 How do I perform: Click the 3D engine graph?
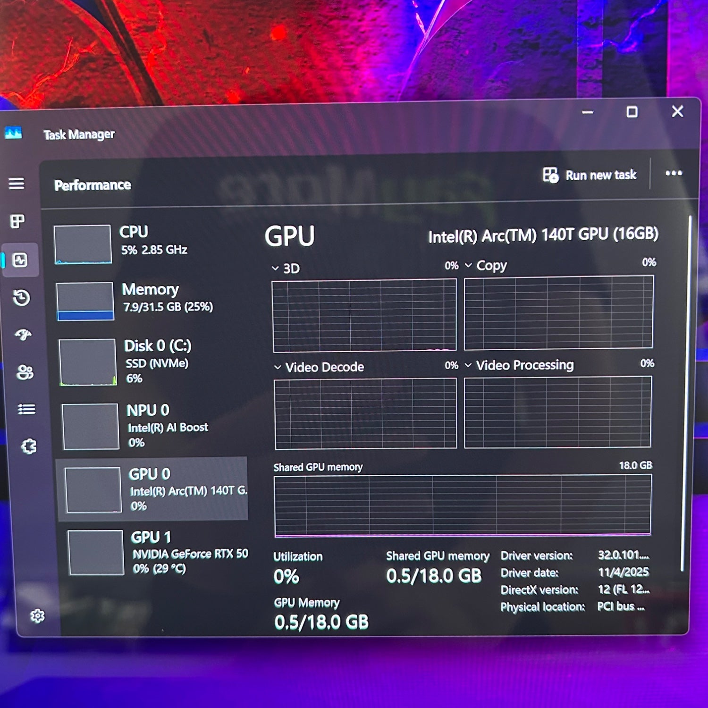pyautogui.click(x=364, y=316)
